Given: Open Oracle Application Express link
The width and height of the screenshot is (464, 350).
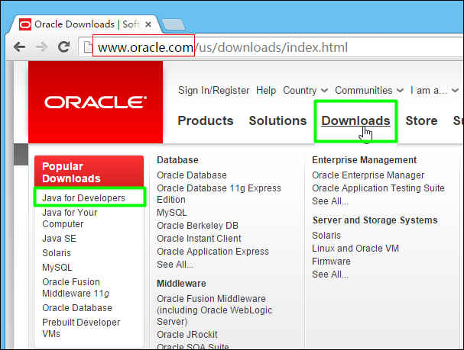Looking at the screenshot, I should 213,252.
